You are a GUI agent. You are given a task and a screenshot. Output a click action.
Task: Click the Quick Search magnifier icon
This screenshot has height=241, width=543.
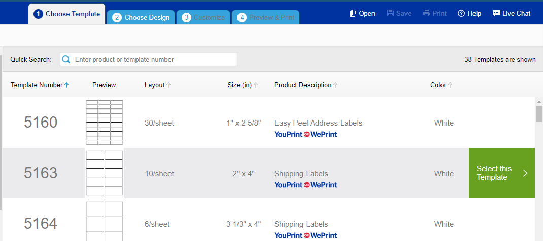point(66,59)
